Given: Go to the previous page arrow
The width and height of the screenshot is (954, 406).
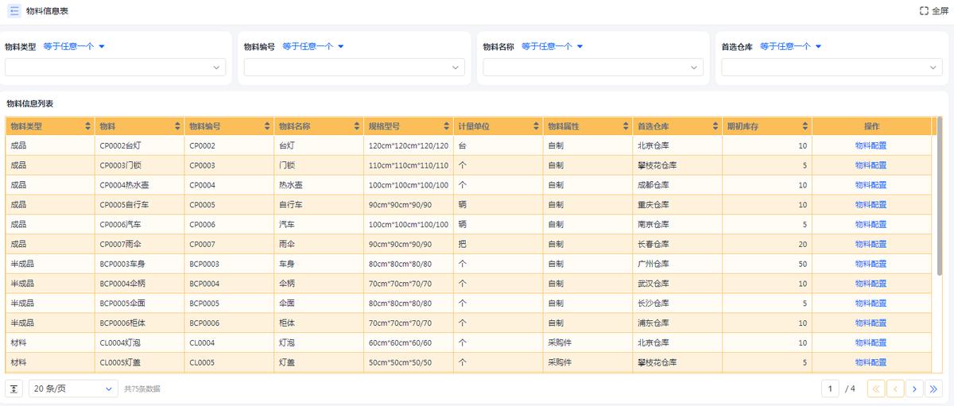Looking at the screenshot, I should [x=895, y=389].
